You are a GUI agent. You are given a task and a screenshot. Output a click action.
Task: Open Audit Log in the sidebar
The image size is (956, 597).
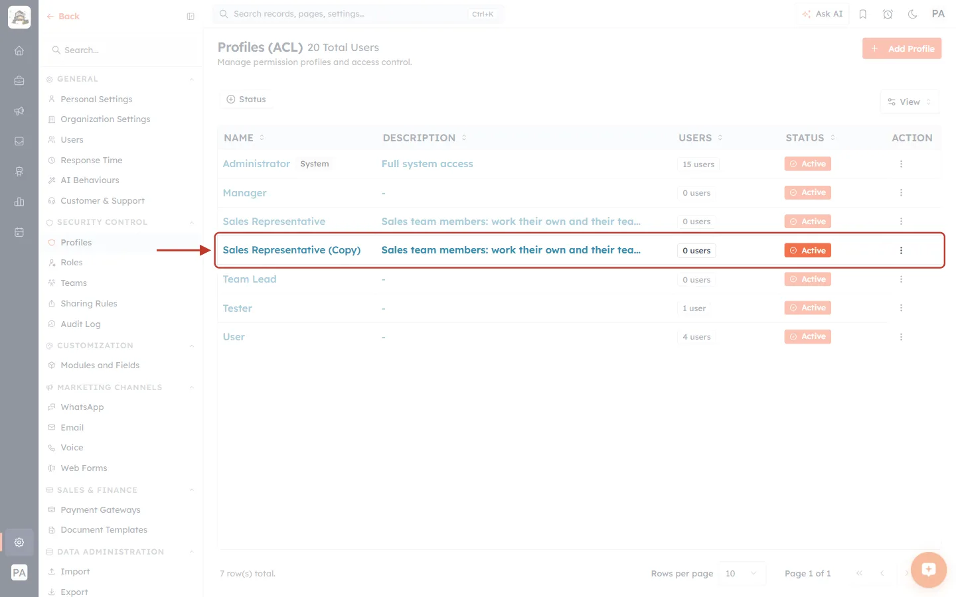pyautogui.click(x=80, y=324)
